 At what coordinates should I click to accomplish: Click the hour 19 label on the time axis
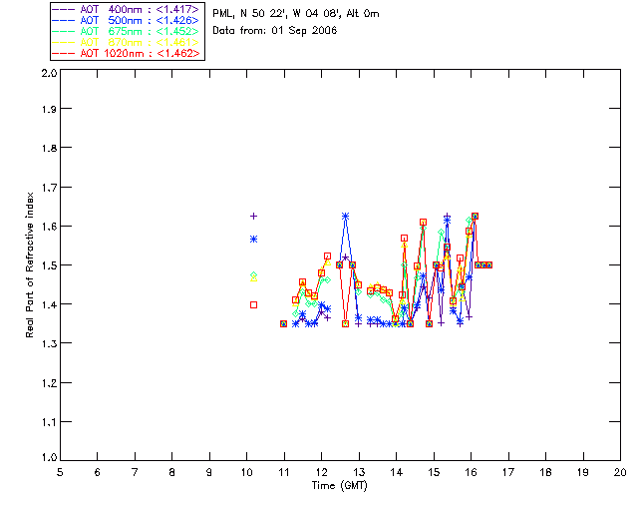tap(583, 472)
